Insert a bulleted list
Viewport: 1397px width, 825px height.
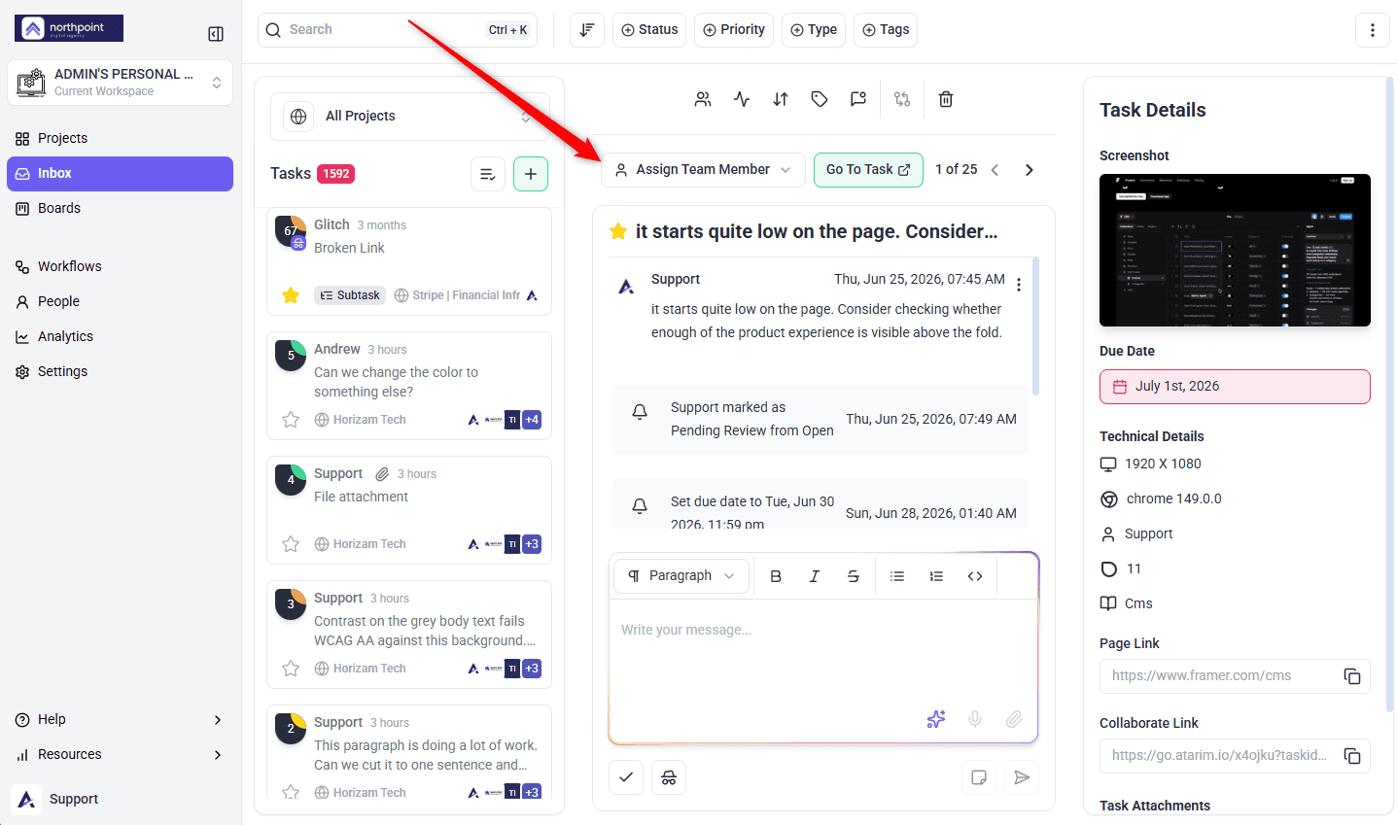click(x=897, y=576)
